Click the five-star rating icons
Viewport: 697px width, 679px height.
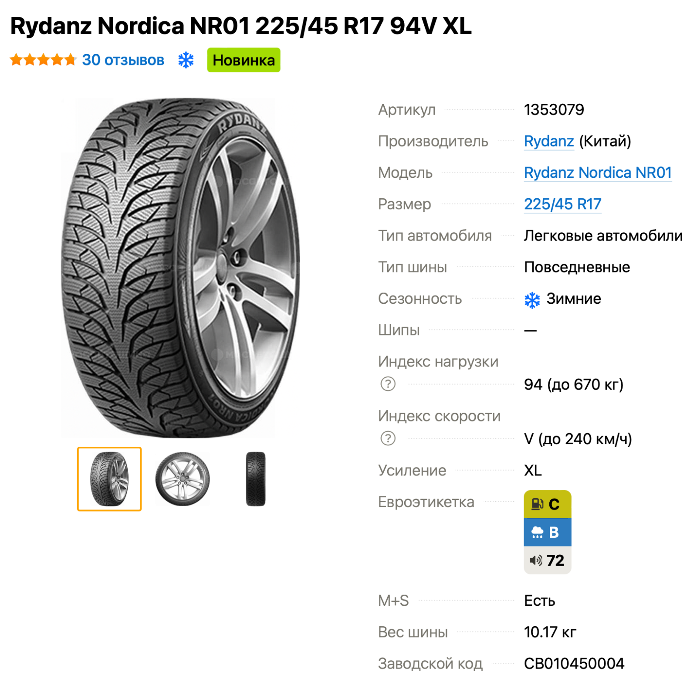click(43, 60)
